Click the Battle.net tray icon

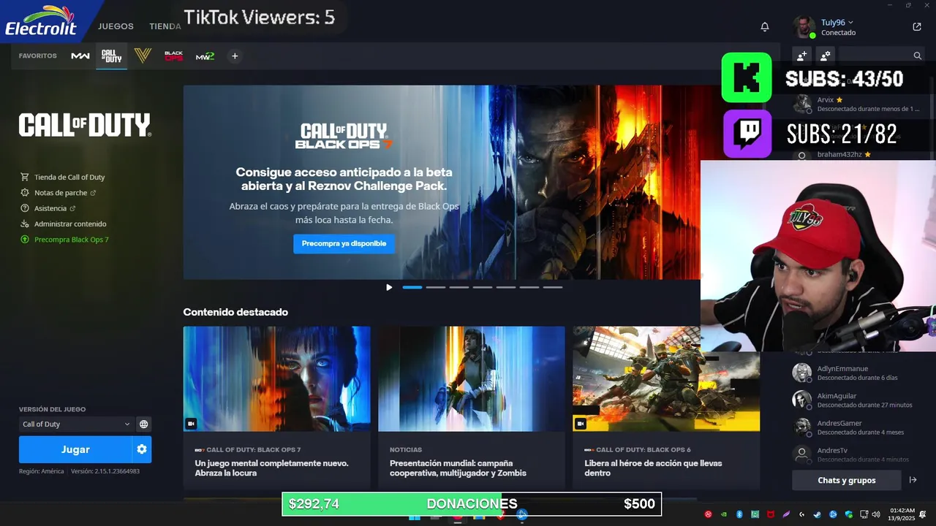point(833,514)
